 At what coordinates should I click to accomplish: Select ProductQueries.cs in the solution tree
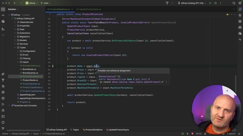(x=31, y=84)
